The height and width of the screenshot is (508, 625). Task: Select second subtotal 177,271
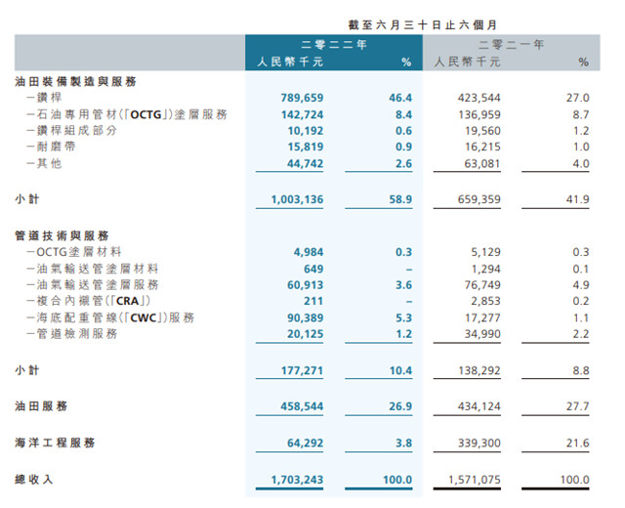tap(302, 371)
